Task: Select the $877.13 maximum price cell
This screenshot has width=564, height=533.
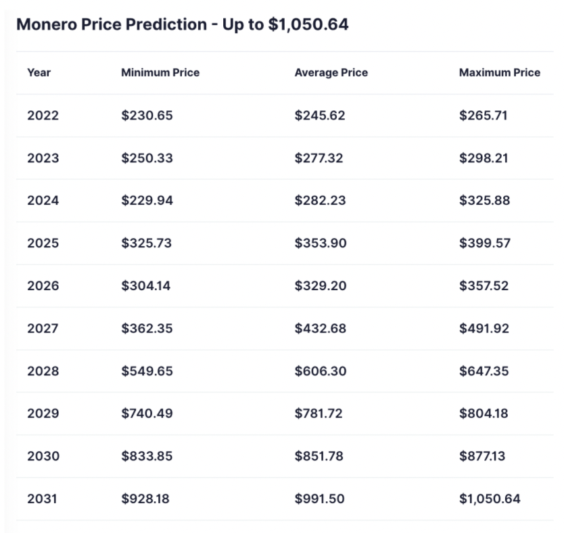Action: click(x=483, y=457)
